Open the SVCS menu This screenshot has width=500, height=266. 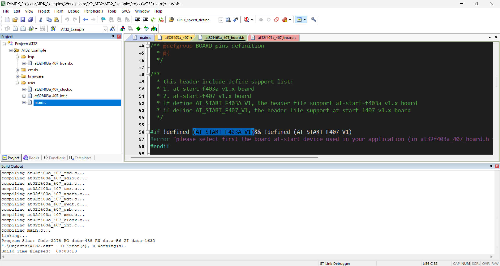[x=126, y=11]
